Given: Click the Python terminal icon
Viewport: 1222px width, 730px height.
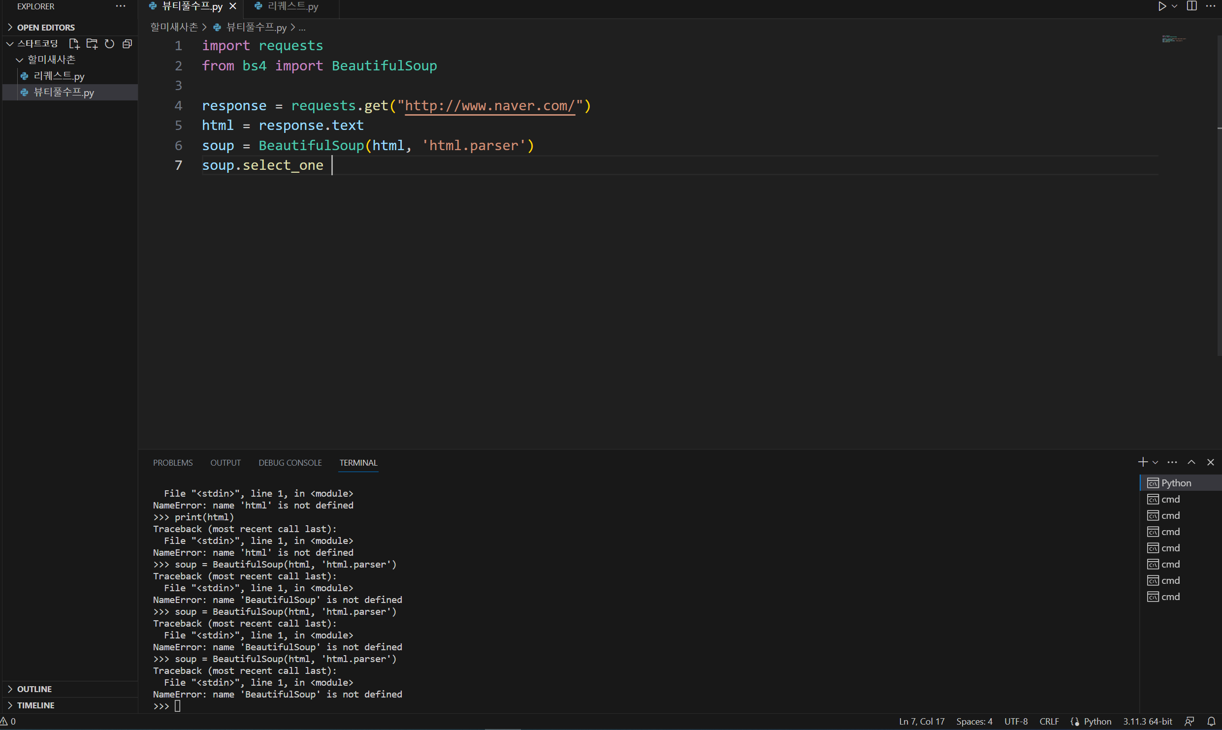Looking at the screenshot, I should click(x=1153, y=483).
